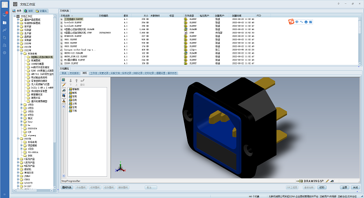Click the down arrow in view toolbar
364x198 pixels.
pos(71,81)
